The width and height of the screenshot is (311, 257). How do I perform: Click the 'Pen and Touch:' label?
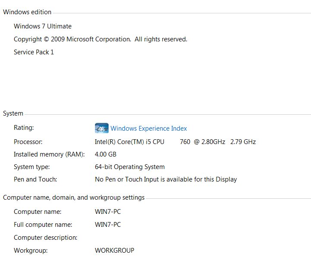coord(35,179)
